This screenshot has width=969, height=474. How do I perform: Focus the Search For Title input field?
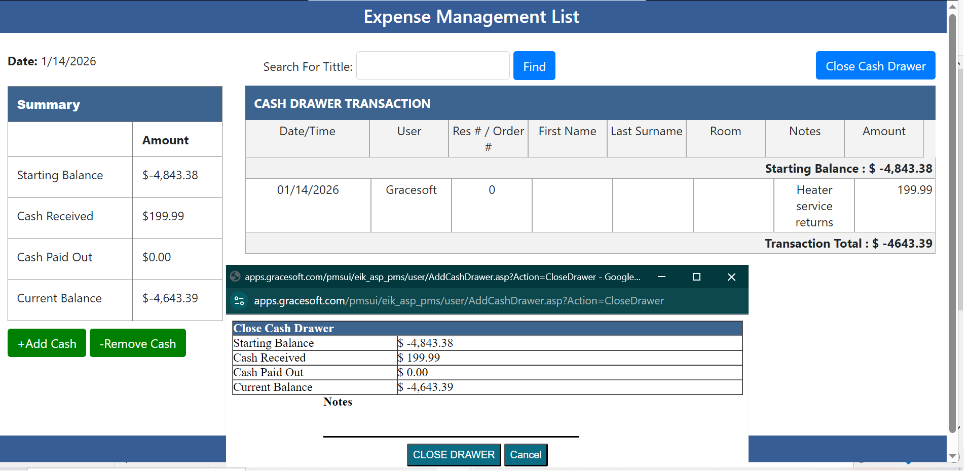[433, 66]
